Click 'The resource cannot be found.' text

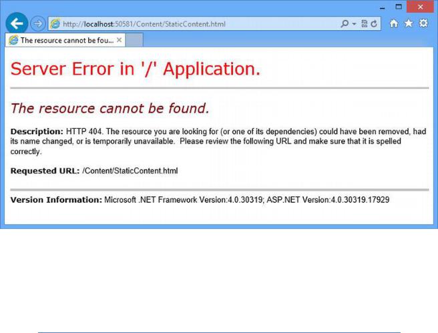[x=109, y=108]
